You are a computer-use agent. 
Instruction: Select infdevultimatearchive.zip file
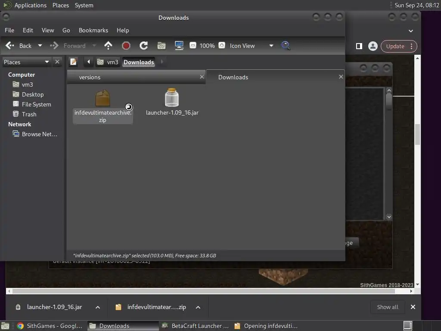[102, 106]
